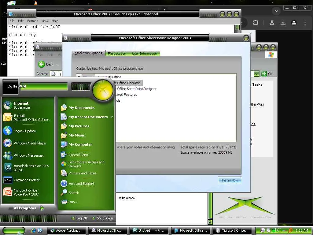Screen dimensions: 313x235
Task: Click Install Now button
Action: tap(230, 180)
